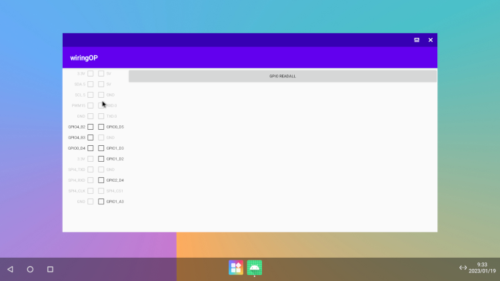Click the GND checkbox left of TXD.0
This screenshot has height=281, width=500.
pos(91,117)
